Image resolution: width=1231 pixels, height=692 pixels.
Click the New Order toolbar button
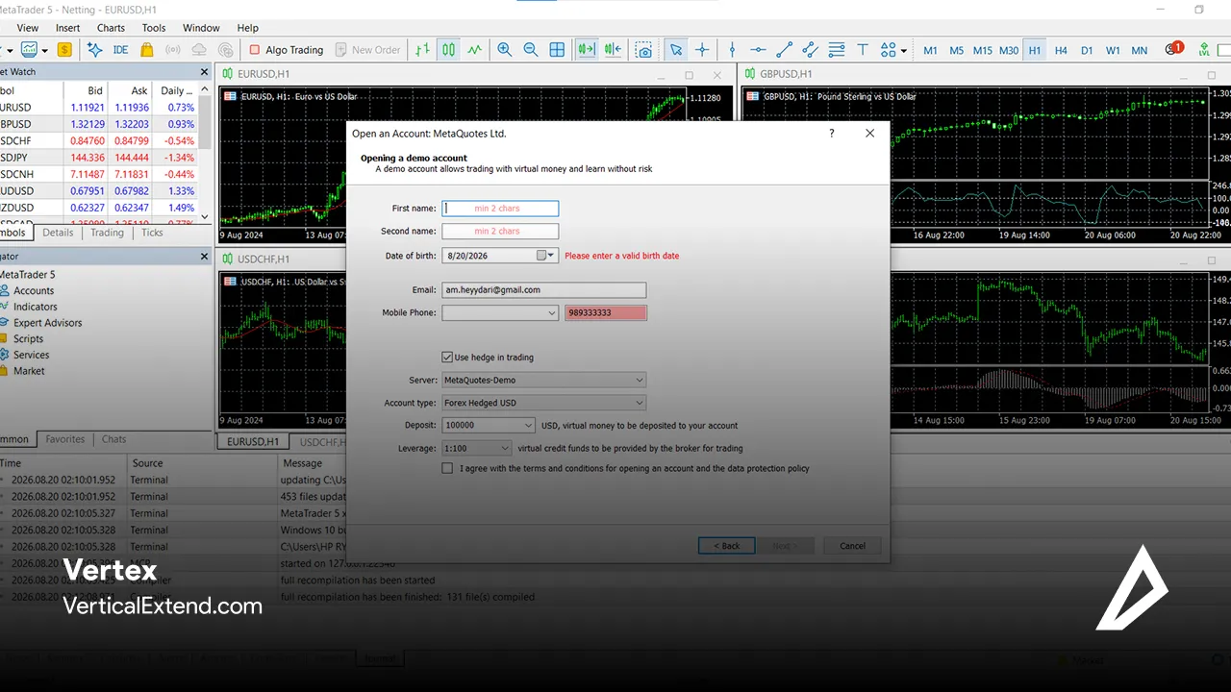(367, 50)
